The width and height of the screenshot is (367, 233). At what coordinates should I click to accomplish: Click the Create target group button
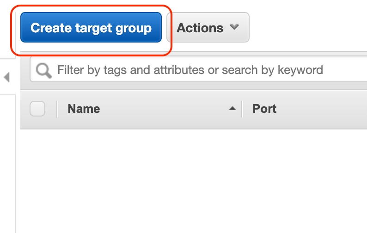(x=91, y=28)
